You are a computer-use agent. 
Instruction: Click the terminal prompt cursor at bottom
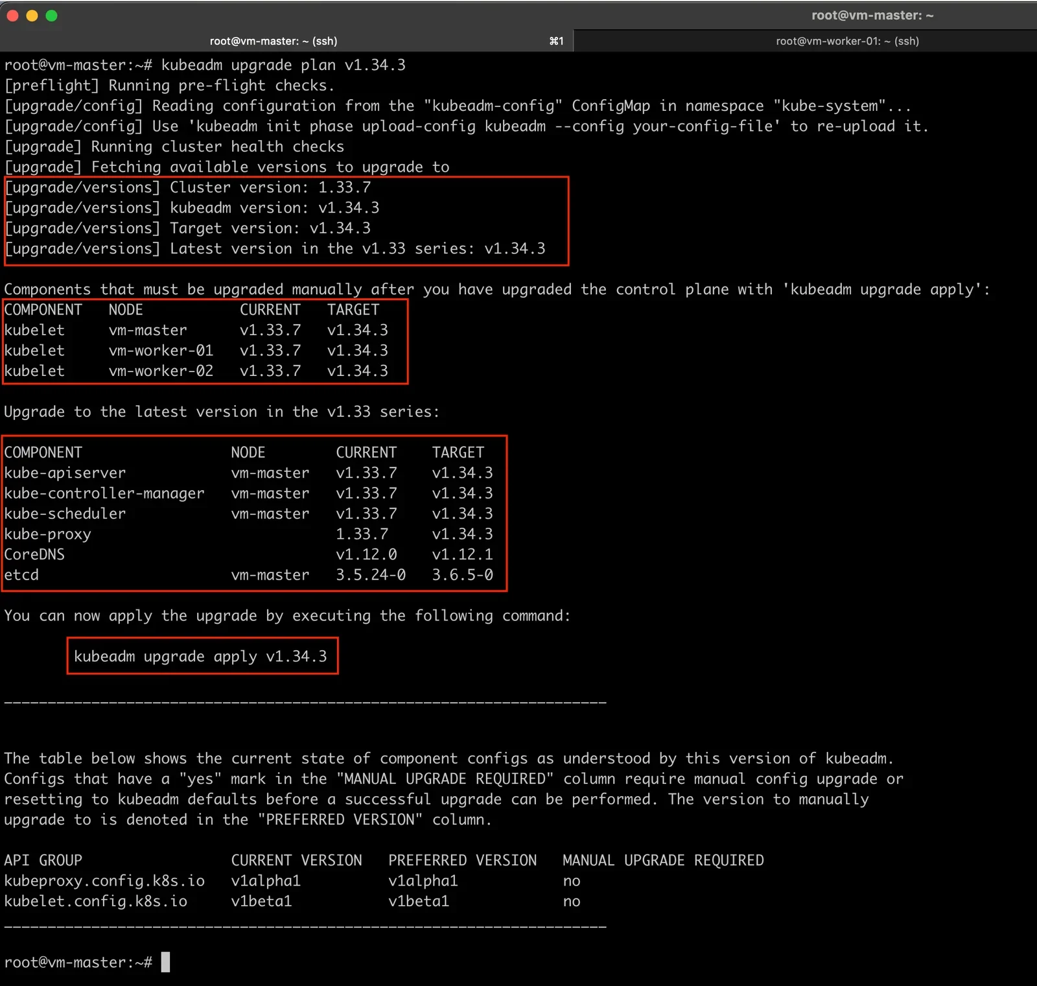165,962
